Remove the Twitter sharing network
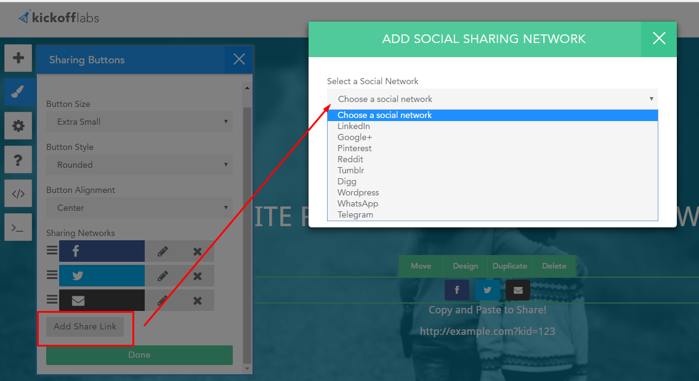 (198, 276)
